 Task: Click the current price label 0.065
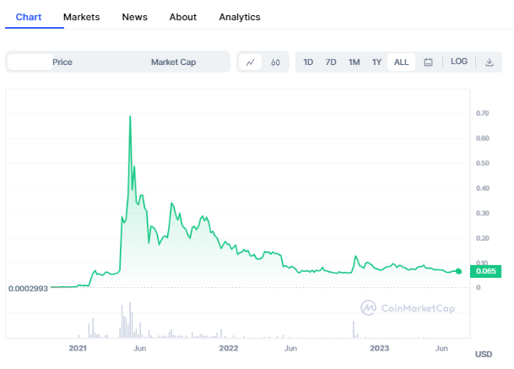coord(485,271)
